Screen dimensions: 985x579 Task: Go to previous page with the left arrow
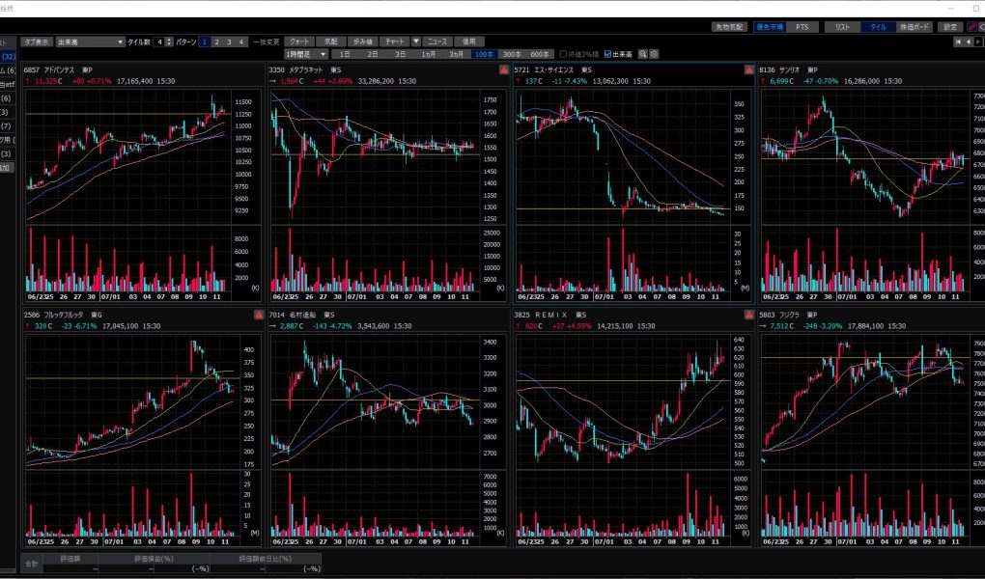pyautogui.click(x=969, y=42)
